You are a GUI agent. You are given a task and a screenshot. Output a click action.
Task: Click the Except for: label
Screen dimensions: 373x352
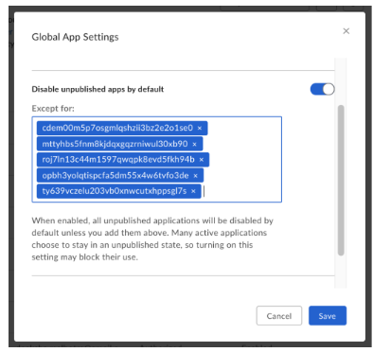click(53, 109)
